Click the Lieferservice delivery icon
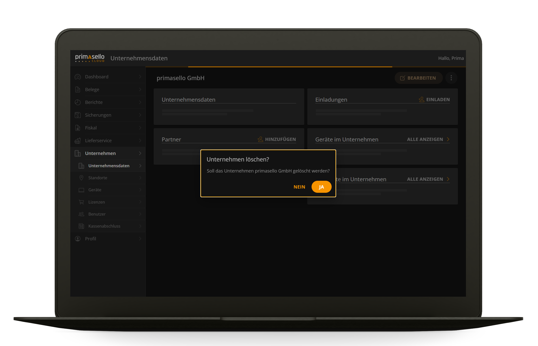 [78, 141]
